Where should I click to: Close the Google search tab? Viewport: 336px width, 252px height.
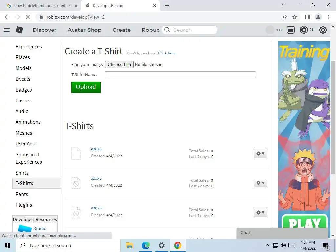pyautogui.click(x=76, y=6)
